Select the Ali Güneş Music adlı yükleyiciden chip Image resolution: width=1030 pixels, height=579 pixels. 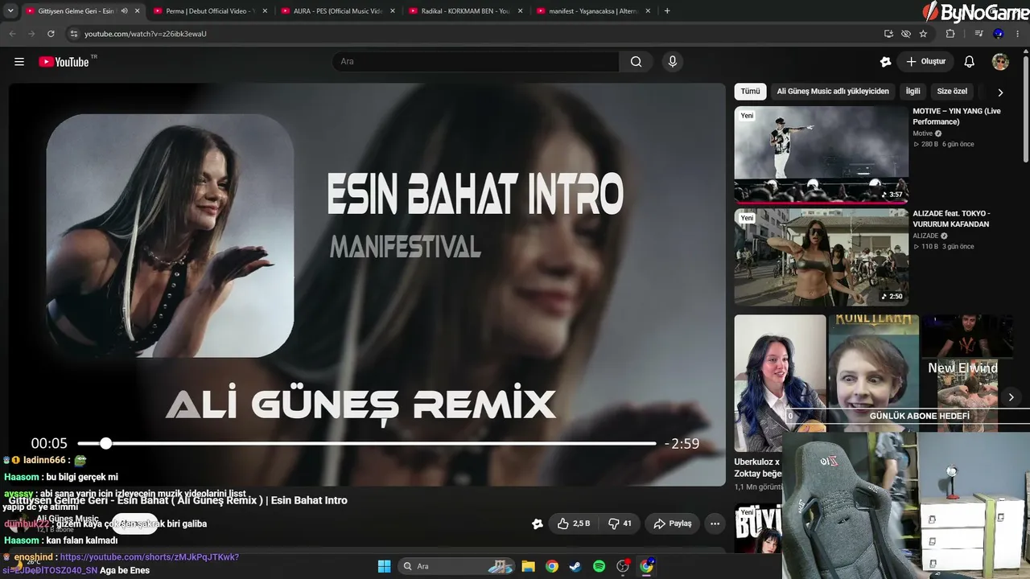pos(833,92)
